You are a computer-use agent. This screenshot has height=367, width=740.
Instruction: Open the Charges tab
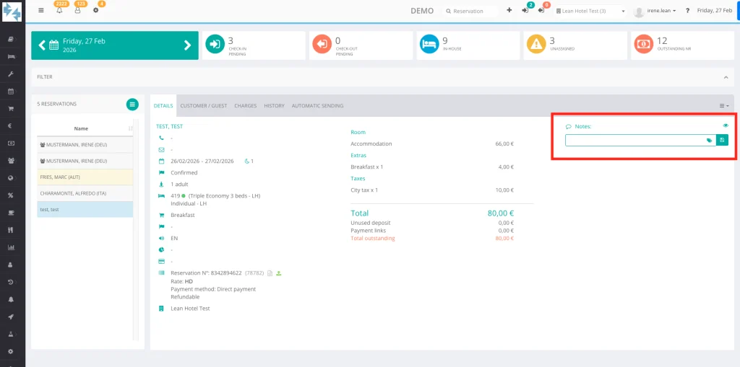pyautogui.click(x=245, y=106)
